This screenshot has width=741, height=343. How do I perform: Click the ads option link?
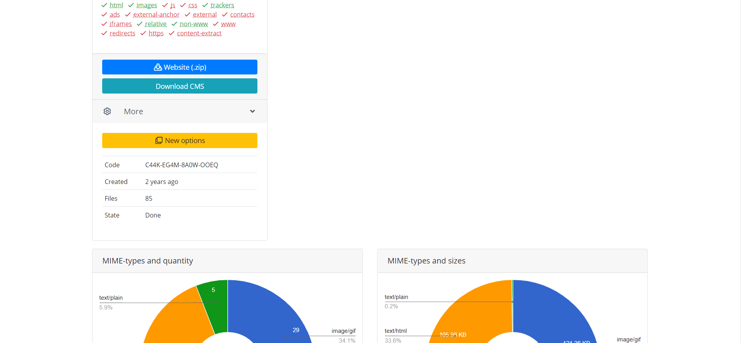115,14
